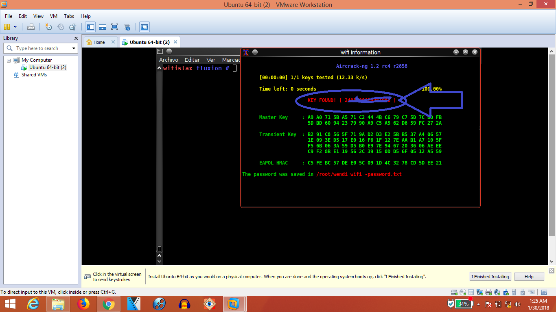Click the terminal window's console icon
Viewport: 556px width, 312px height.
160,51
